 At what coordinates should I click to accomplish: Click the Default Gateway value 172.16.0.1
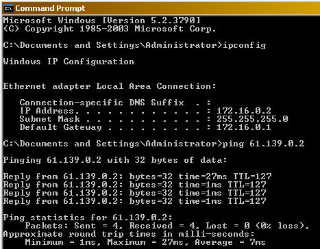tap(244, 127)
